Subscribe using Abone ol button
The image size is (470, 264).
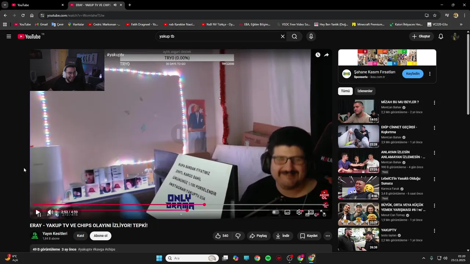[101, 236]
